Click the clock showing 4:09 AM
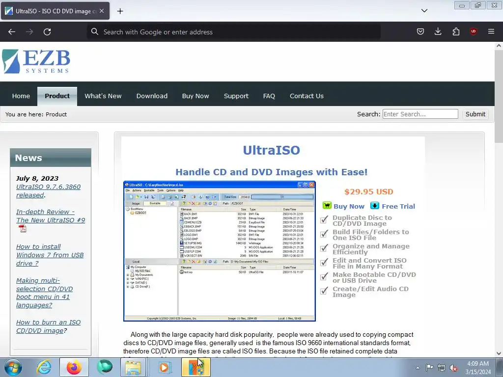The image size is (503, 377). point(478,368)
